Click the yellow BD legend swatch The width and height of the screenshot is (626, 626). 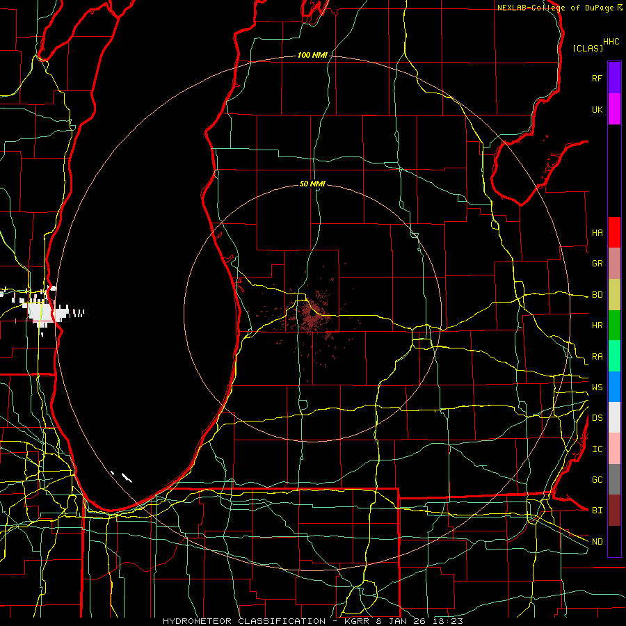click(614, 294)
